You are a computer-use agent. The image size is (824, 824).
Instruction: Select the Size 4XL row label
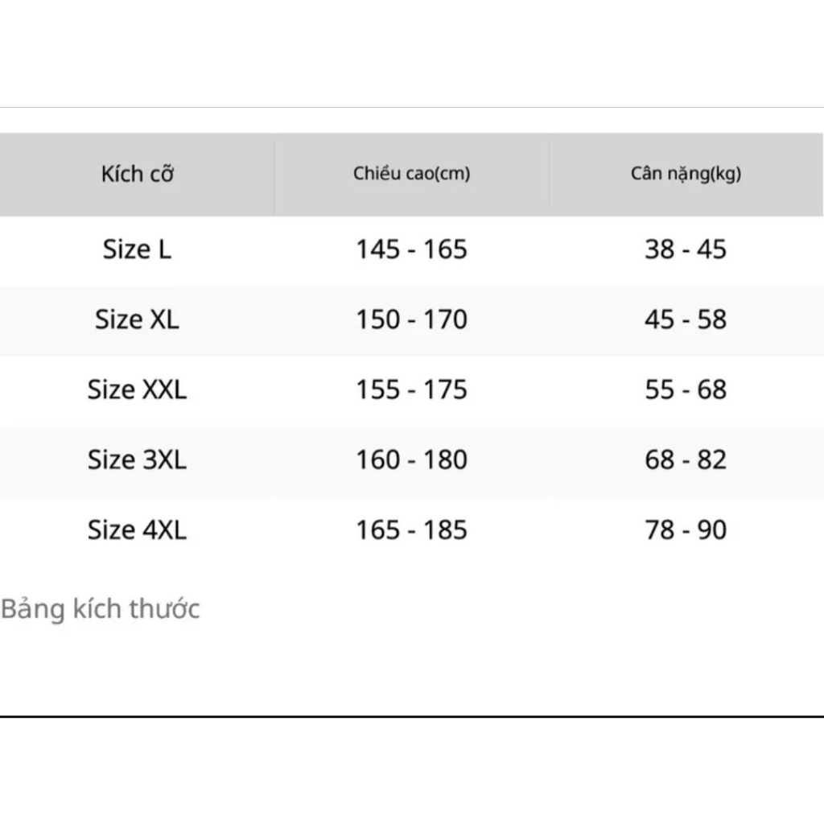coord(137,529)
